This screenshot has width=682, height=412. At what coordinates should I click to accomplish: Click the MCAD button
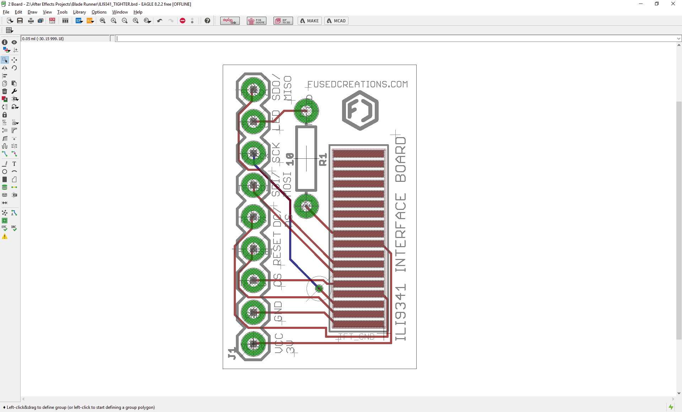336,21
